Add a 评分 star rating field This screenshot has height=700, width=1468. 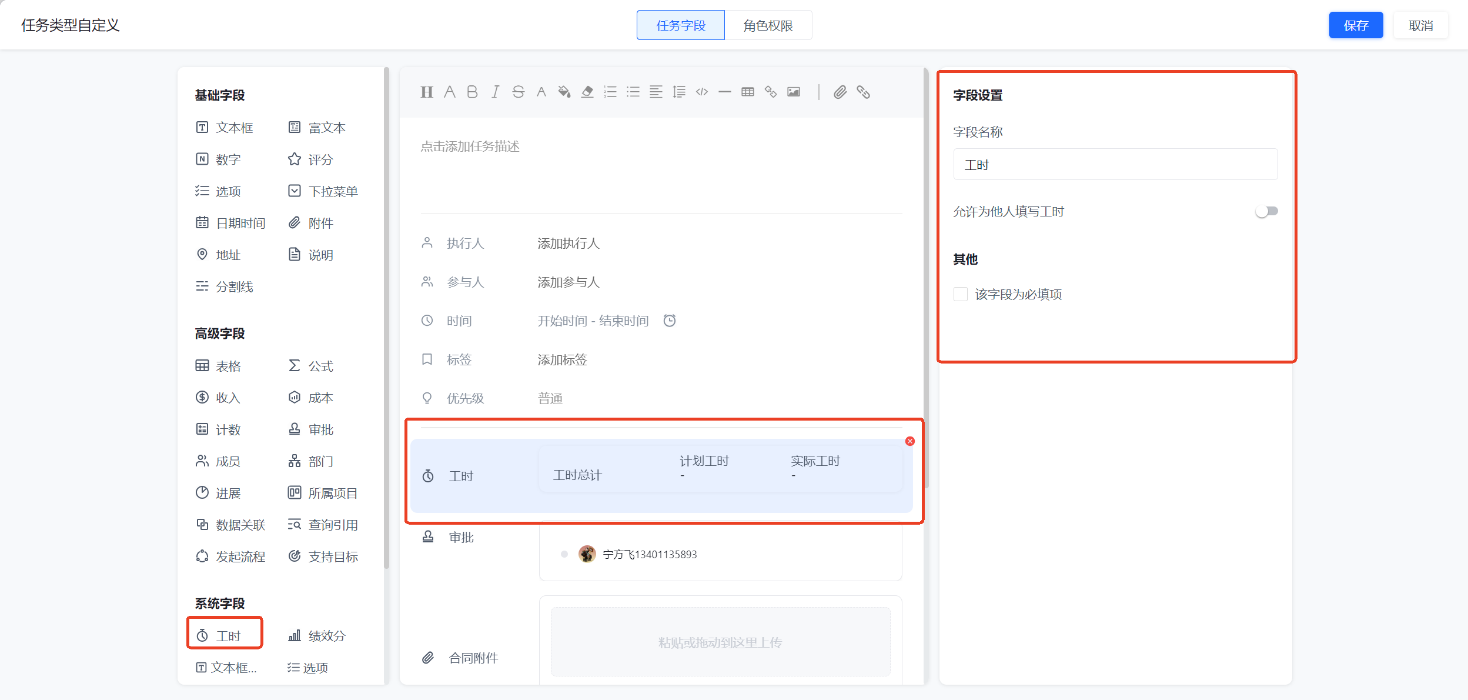click(311, 159)
